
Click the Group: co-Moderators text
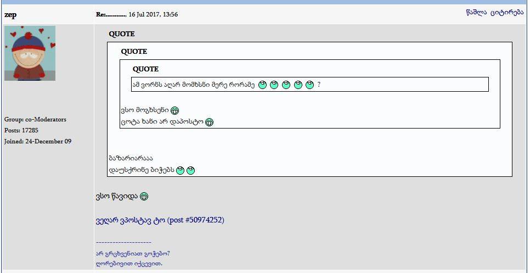35,119
